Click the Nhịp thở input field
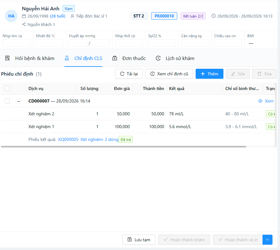Image resolution: width=280 pixels, height=250 pixels. [129, 43]
